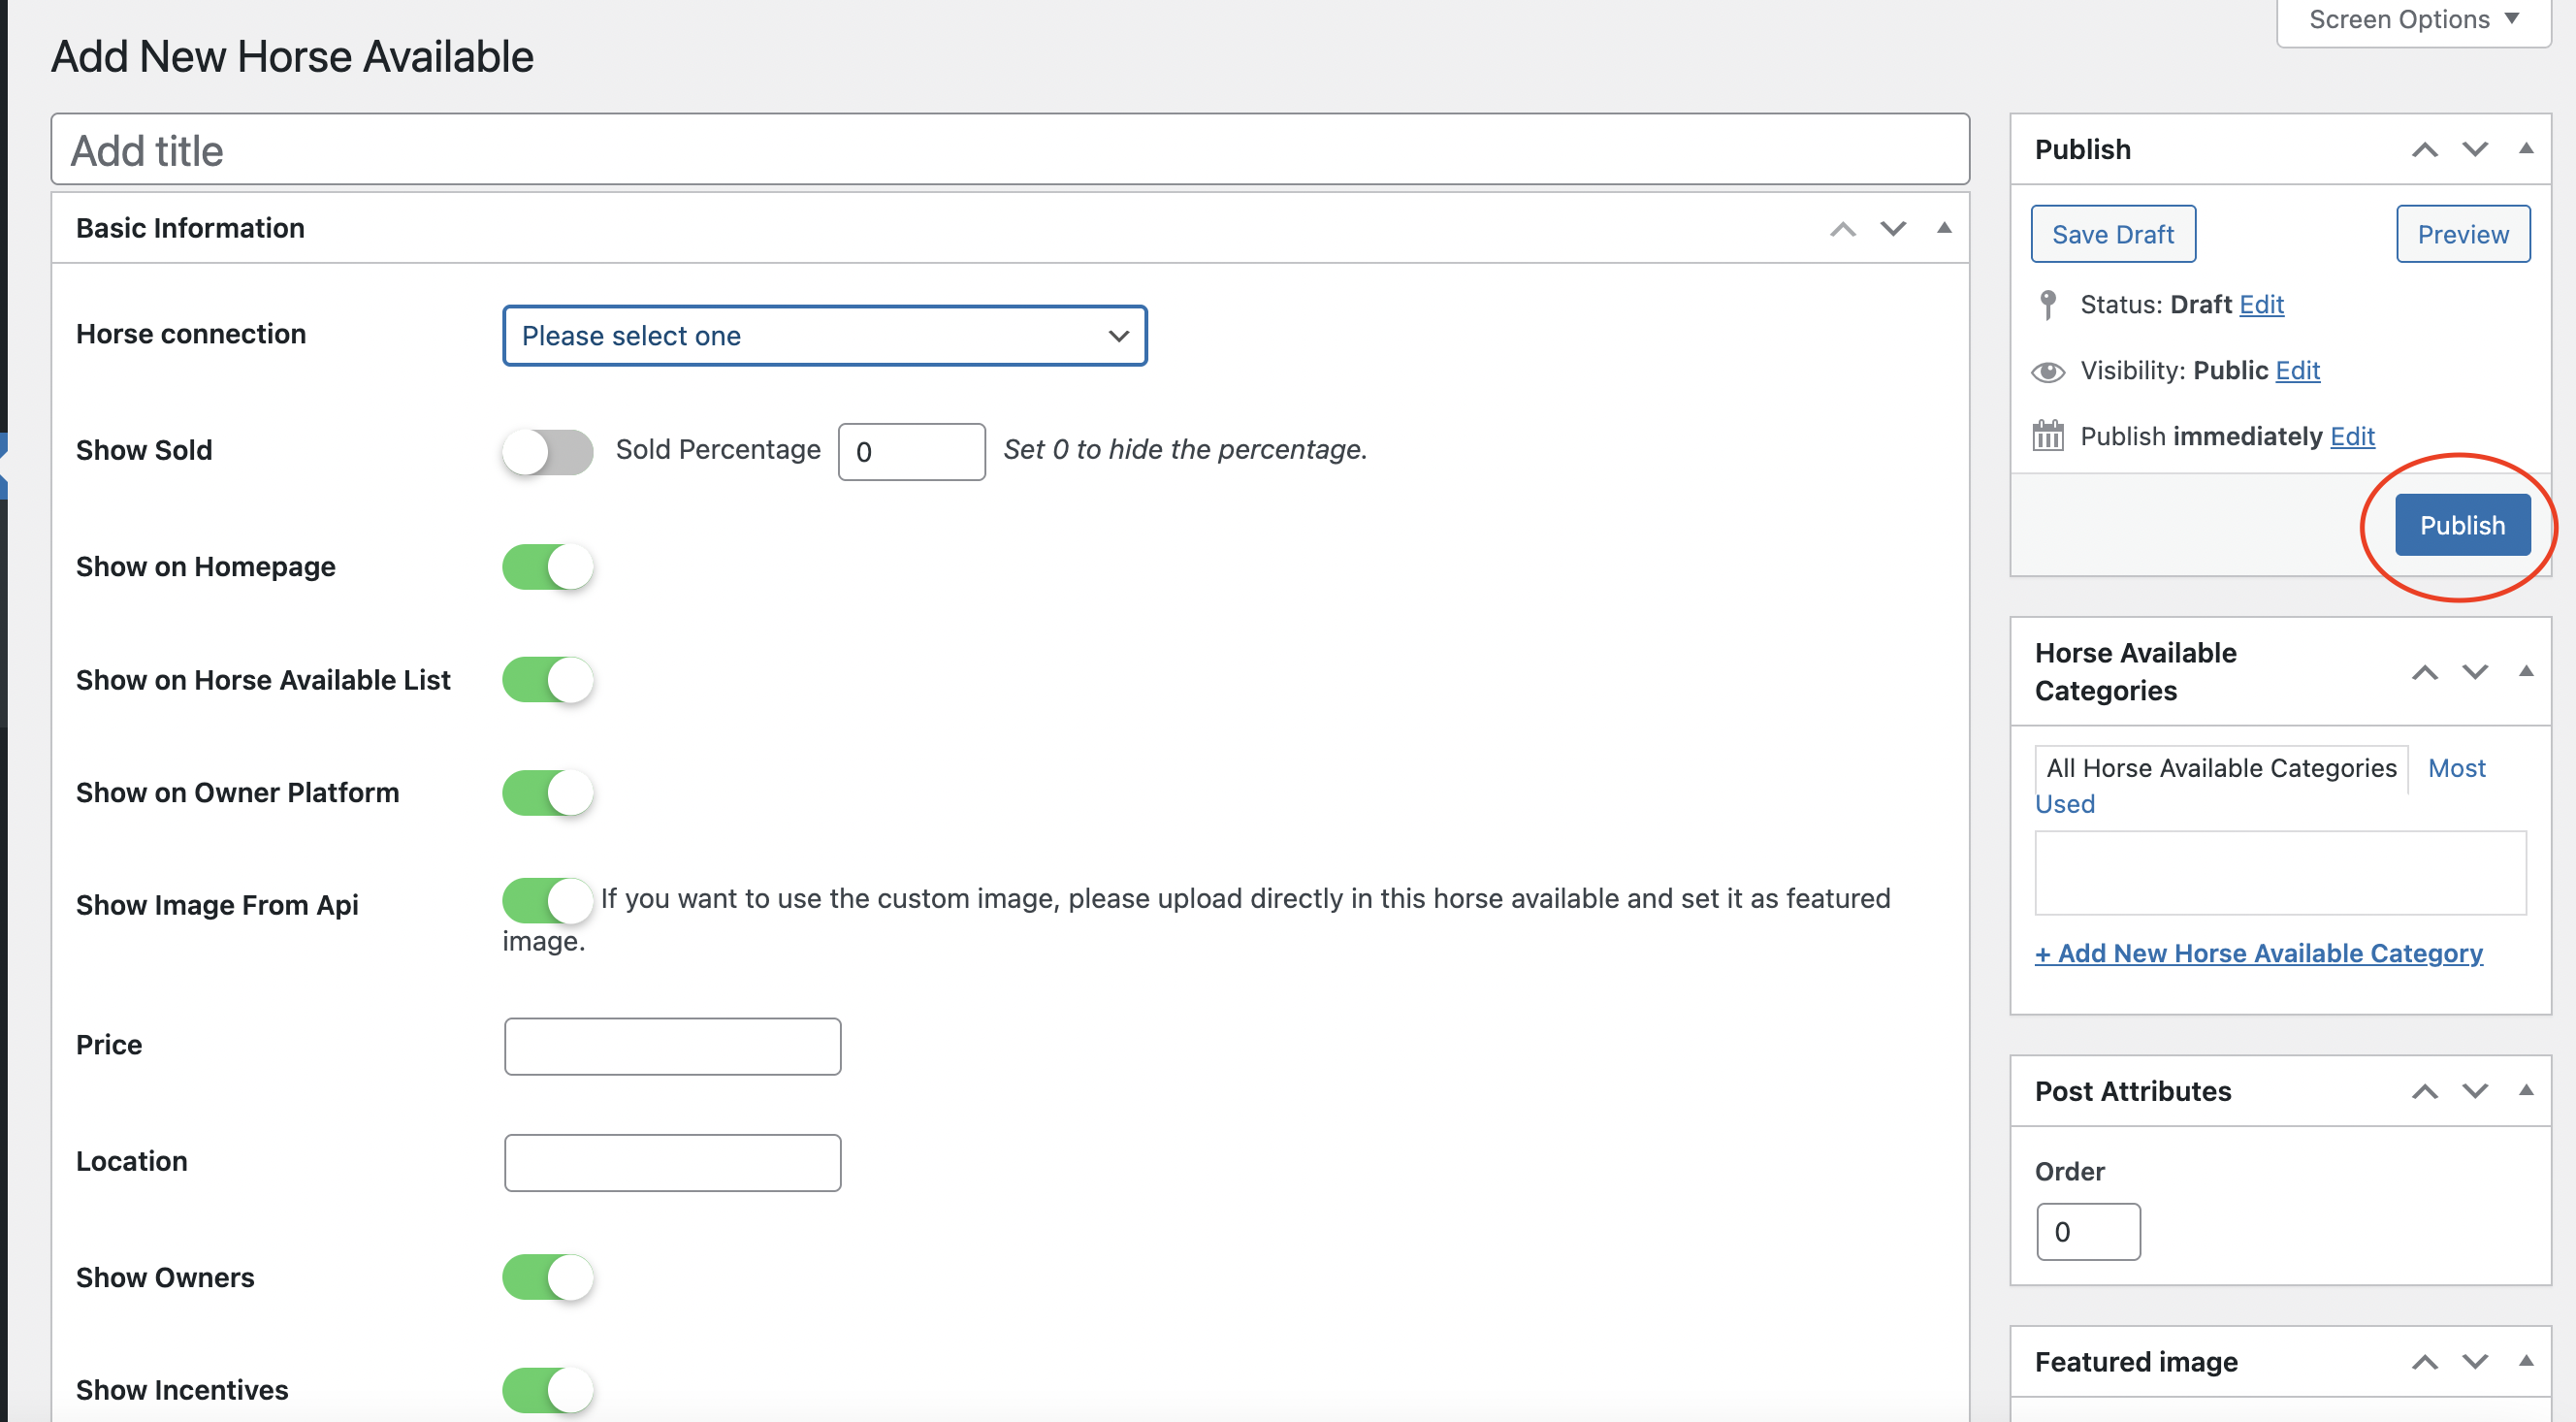Enable the Show Sold toggle
This screenshot has height=1422, width=2576.
[547, 452]
